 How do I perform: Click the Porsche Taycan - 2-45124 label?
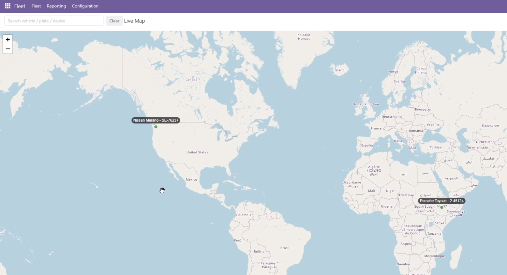(441, 201)
